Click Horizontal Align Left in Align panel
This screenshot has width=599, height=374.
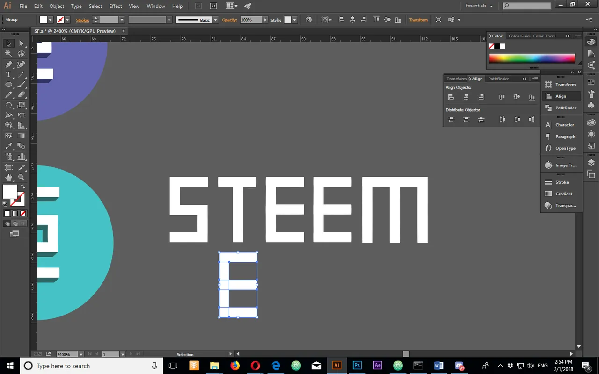click(451, 97)
